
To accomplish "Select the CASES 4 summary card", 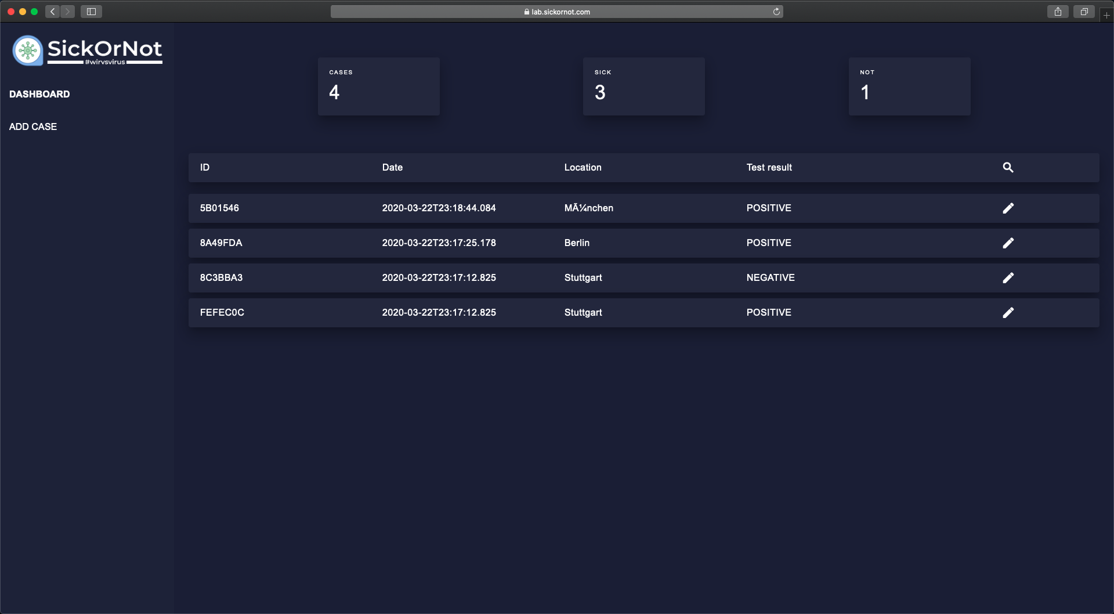I will 378,86.
